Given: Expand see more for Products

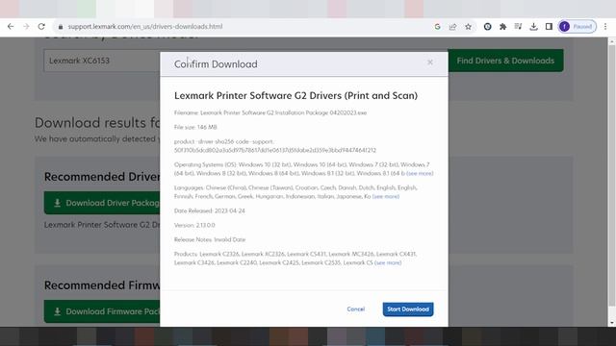Looking at the screenshot, I should tap(388, 262).
